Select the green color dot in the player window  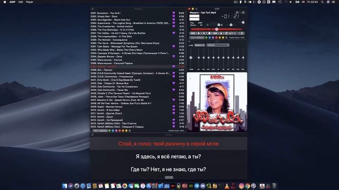[x=206, y=37]
